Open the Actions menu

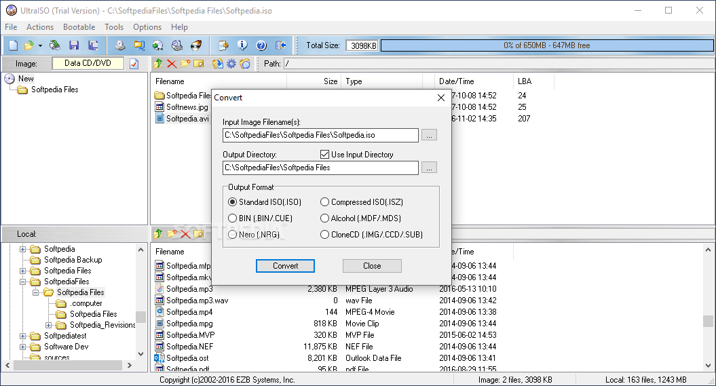tap(40, 27)
